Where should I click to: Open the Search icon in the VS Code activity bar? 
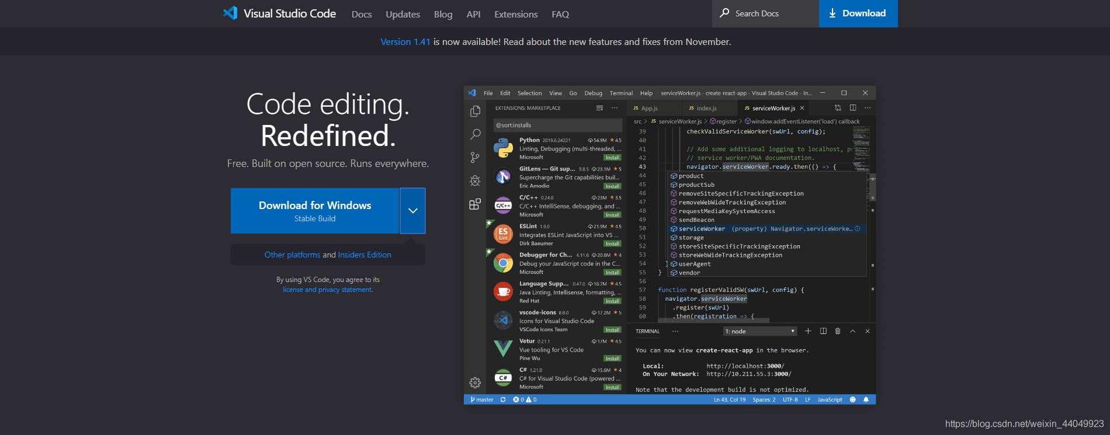tap(476, 134)
